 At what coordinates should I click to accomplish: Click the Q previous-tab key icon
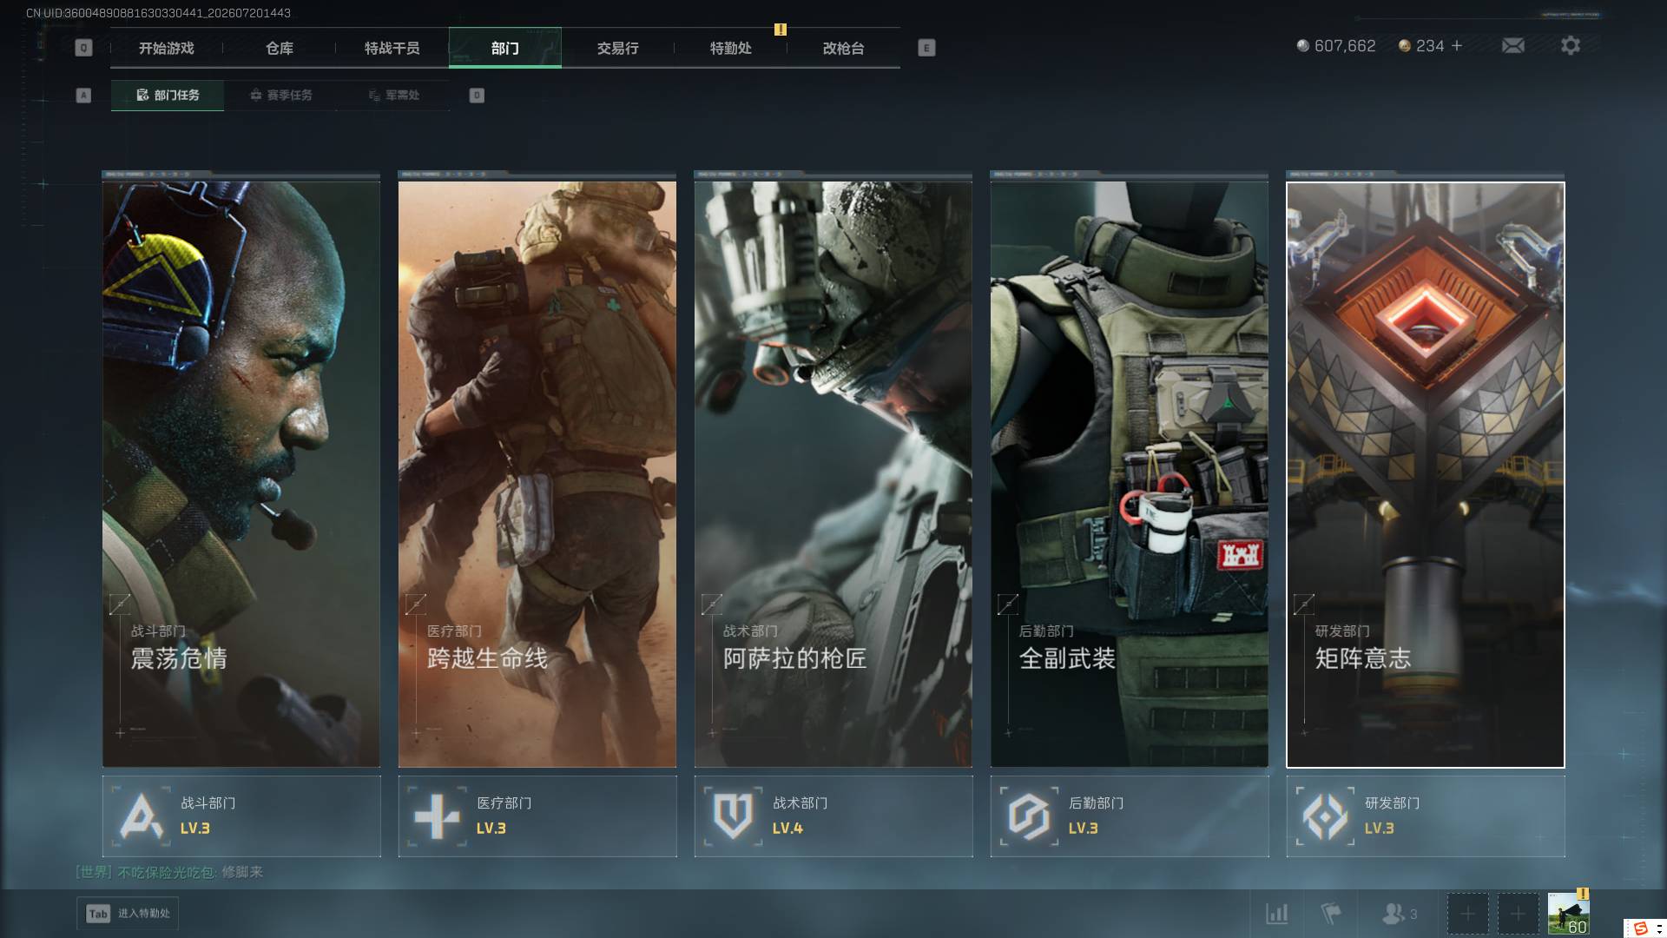(x=83, y=48)
